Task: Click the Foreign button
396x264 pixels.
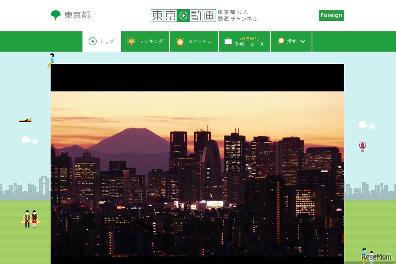Action: pyautogui.click(x=331, y=15)
